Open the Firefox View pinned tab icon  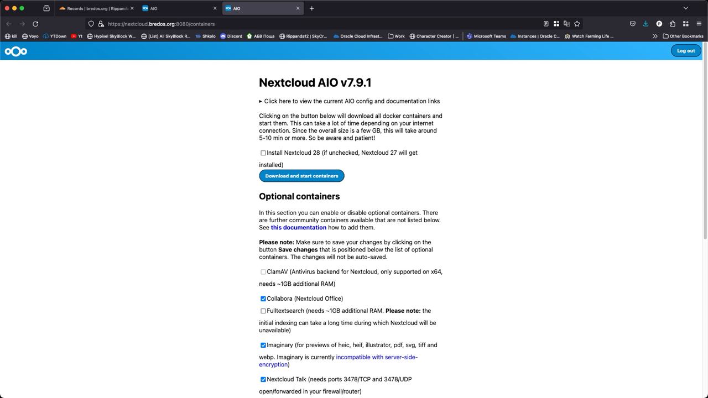[x=46, y=8]
